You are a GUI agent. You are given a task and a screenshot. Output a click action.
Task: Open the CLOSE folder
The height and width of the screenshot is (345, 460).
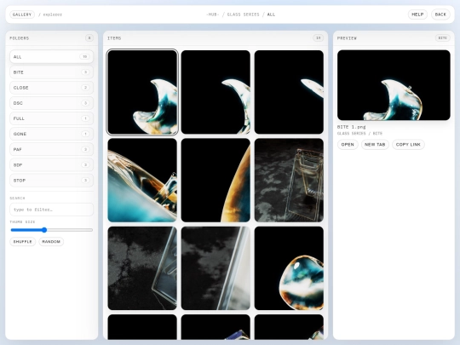52,88
